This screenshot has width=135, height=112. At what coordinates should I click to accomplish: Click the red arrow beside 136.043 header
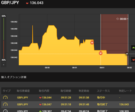(x=27, y=3)
